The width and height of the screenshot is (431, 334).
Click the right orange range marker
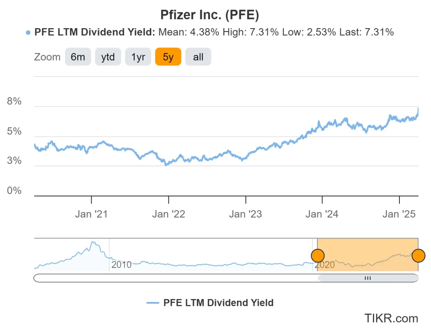[418, 255]
